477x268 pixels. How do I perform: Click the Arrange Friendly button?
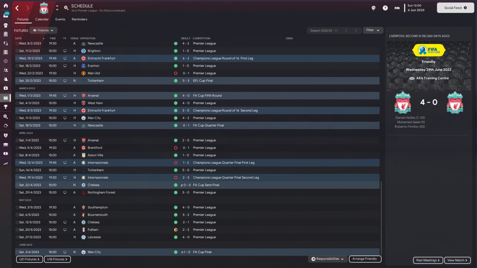click(365, 259)
